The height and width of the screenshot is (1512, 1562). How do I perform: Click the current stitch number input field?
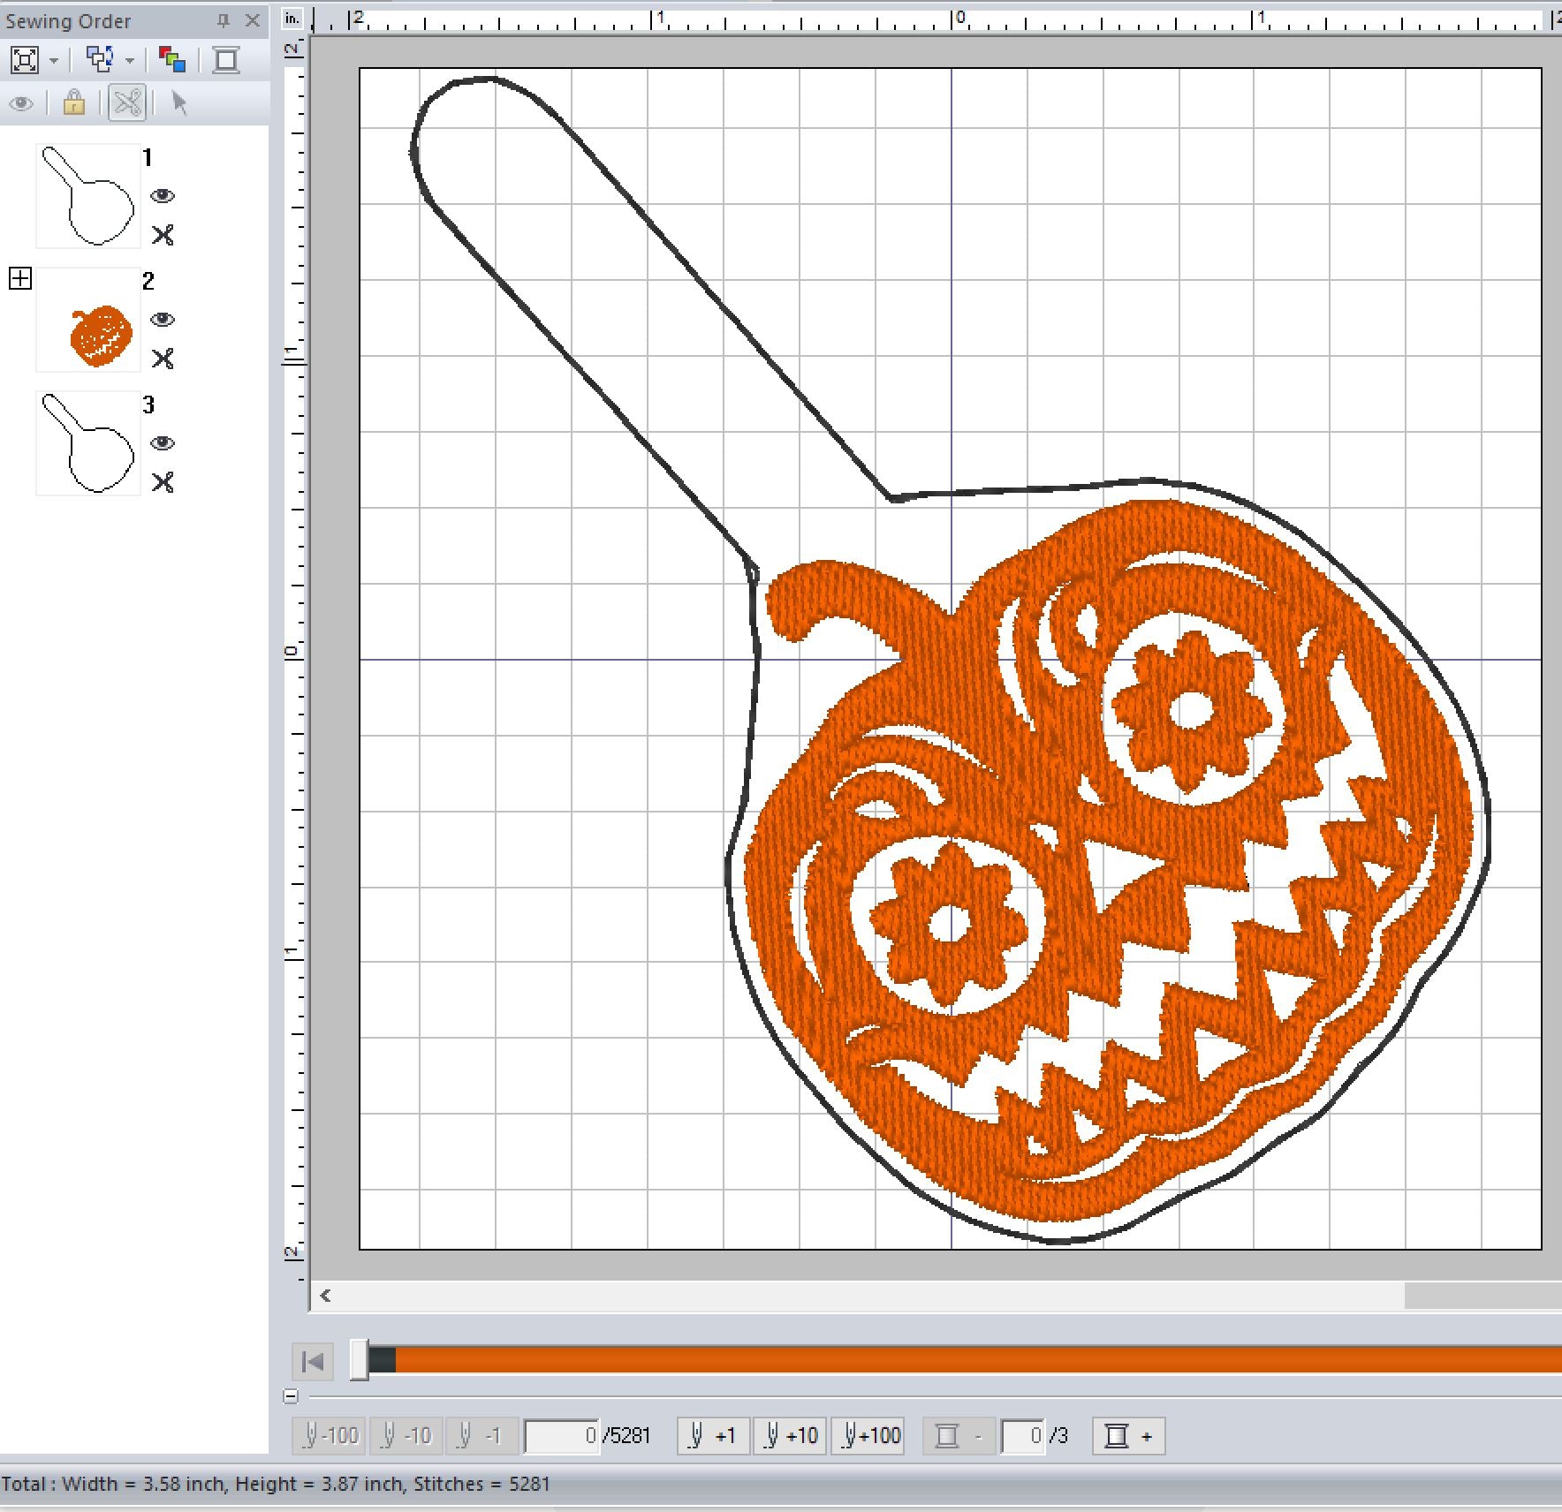pos(561,1436)
